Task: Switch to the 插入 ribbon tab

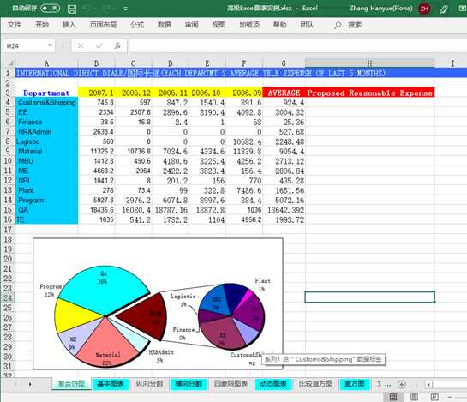Action: pyautogui.click(x=69, y=25)
